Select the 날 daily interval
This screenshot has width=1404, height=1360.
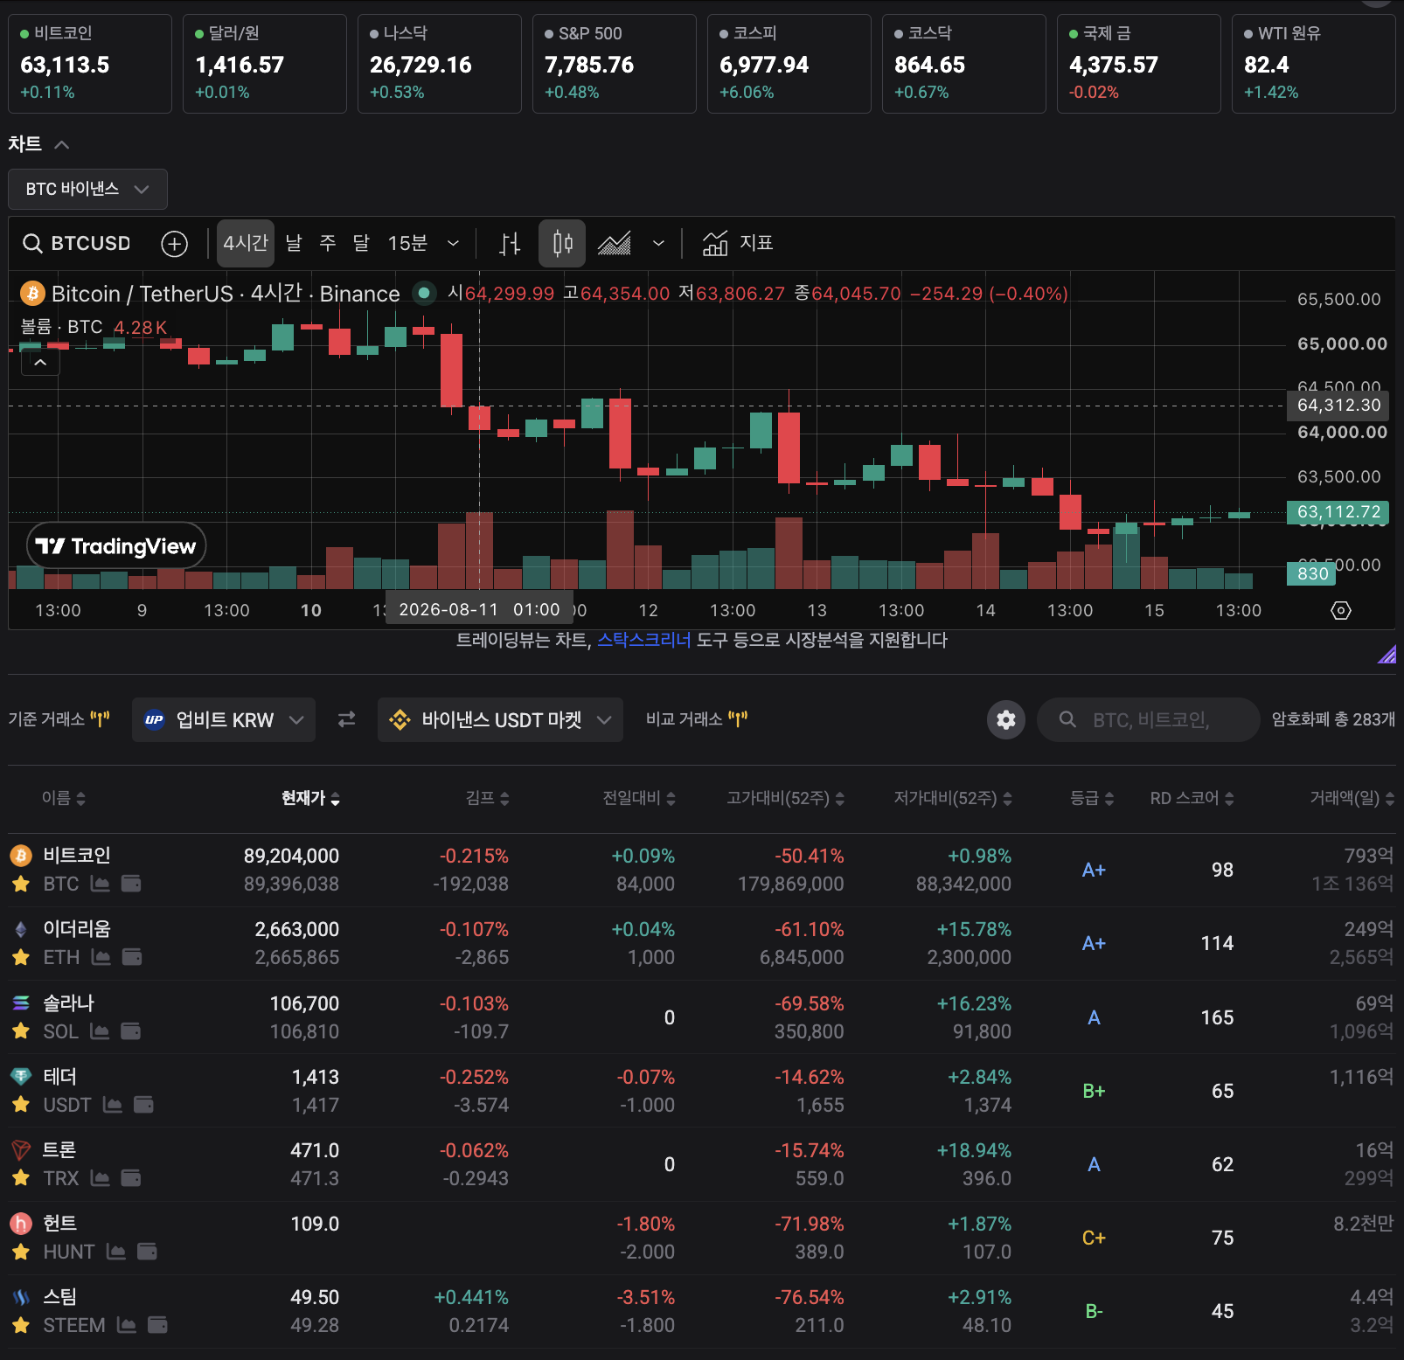294,243
